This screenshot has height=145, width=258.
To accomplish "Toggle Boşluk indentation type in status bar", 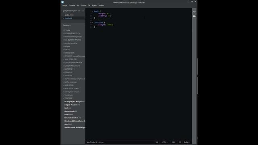I will (186, 142).
